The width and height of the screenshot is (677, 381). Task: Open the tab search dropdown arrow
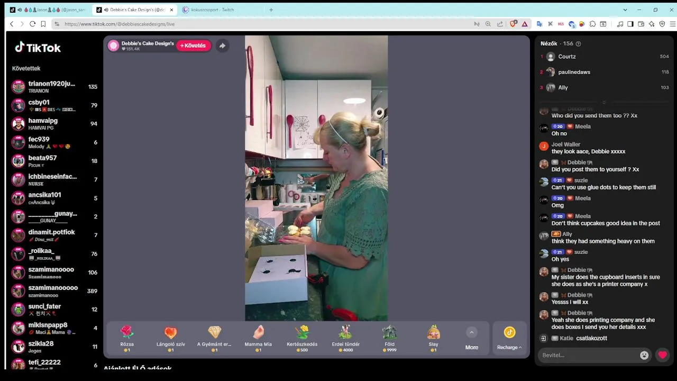pyautogui.click(x=625, y=10)
